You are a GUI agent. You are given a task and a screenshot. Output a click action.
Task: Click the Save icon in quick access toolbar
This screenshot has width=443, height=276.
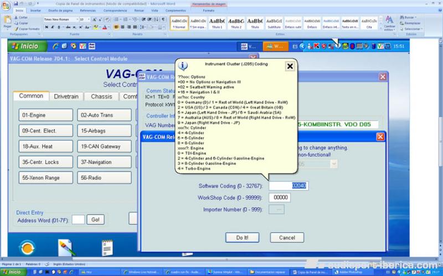tap(16, 4)
